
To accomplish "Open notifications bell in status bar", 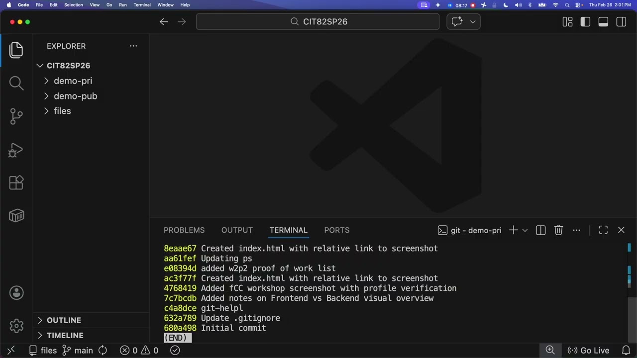I will click(x=626, y=351).
